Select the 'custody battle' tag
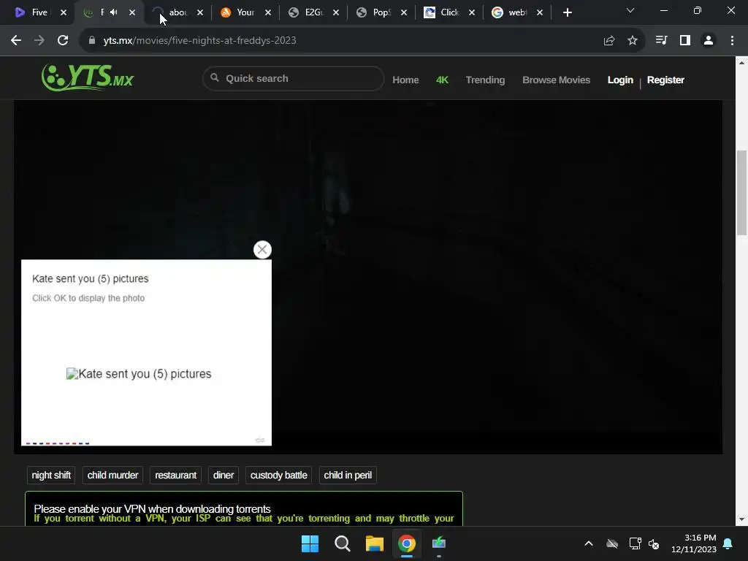This screenshot has width=748, height=561. (x=278, y=475)
